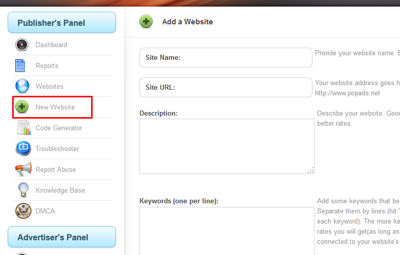Go to the Reports page

(47, 65)
